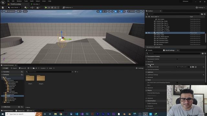
Task: Open the Cinematics dropdown in the toolbar
Action: (x=38, y=7)
